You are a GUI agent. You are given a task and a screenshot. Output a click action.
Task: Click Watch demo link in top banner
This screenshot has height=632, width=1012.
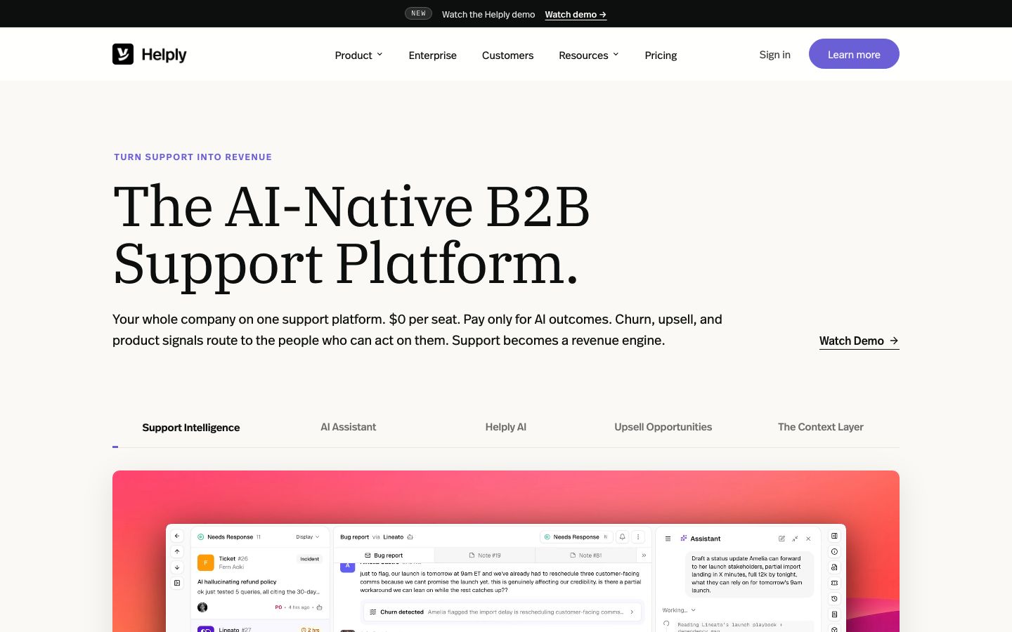tap(576, 14)
